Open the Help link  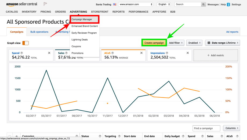tap(223, 5)
